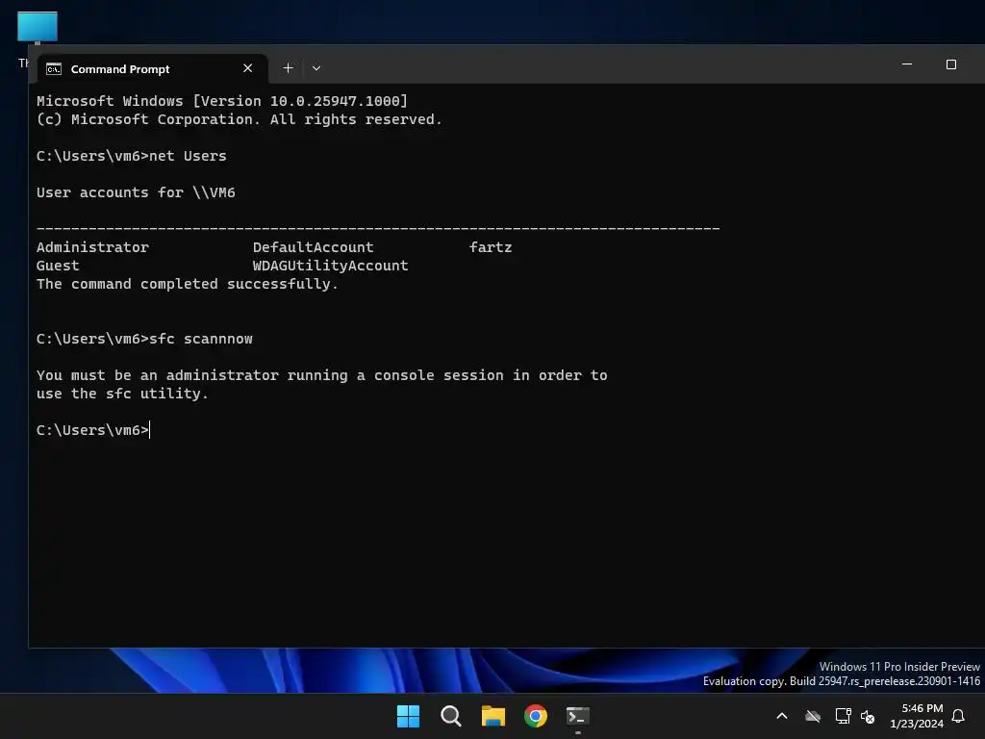Show hidden system tray icons
This screenshot has height=739, width=985.
point(782,716)
